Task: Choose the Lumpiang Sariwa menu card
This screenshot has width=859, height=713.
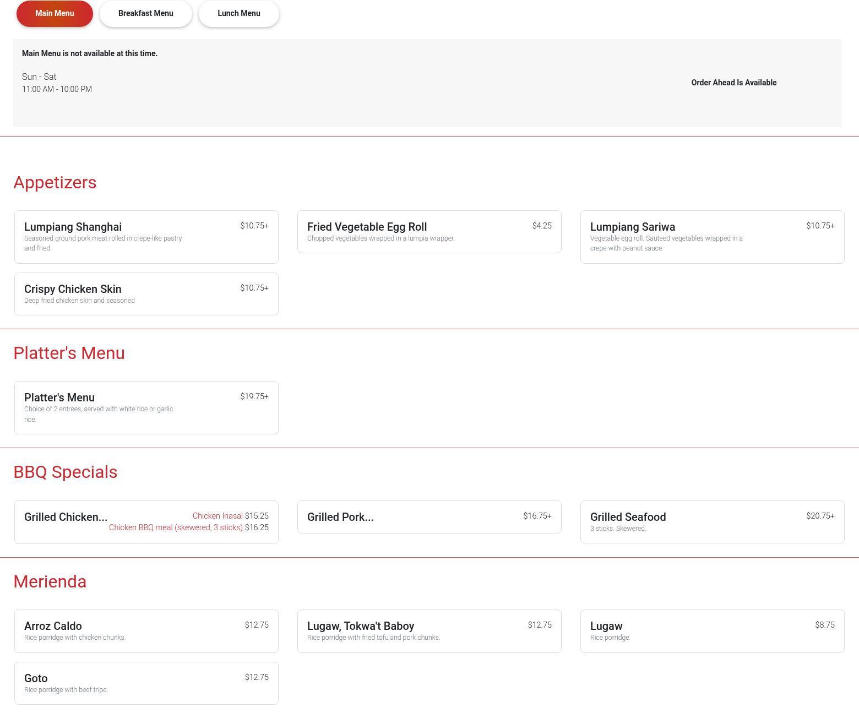Action: pyautogui.click(x=712, y=237)
